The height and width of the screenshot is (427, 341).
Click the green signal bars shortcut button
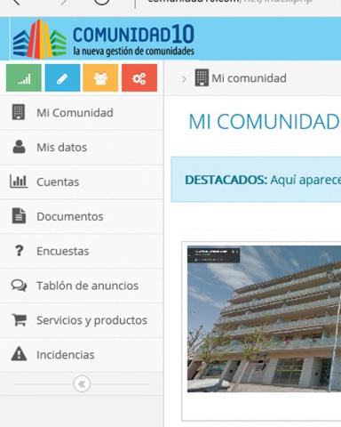(x=24, y=78)
